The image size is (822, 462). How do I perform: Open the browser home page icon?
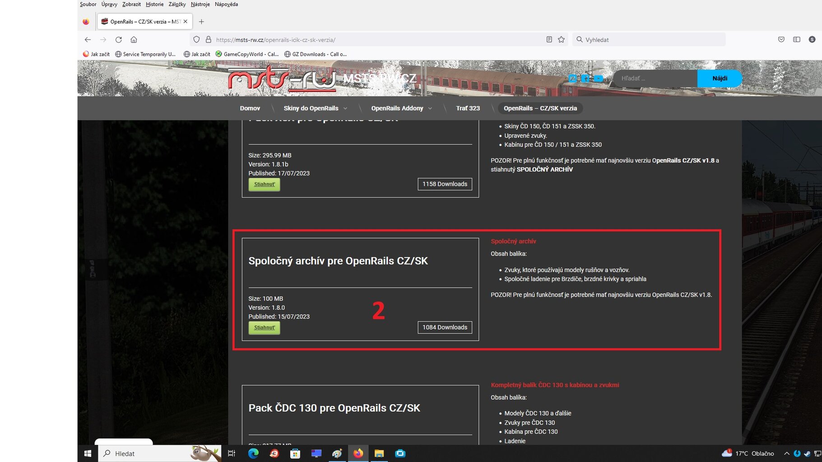134,40
